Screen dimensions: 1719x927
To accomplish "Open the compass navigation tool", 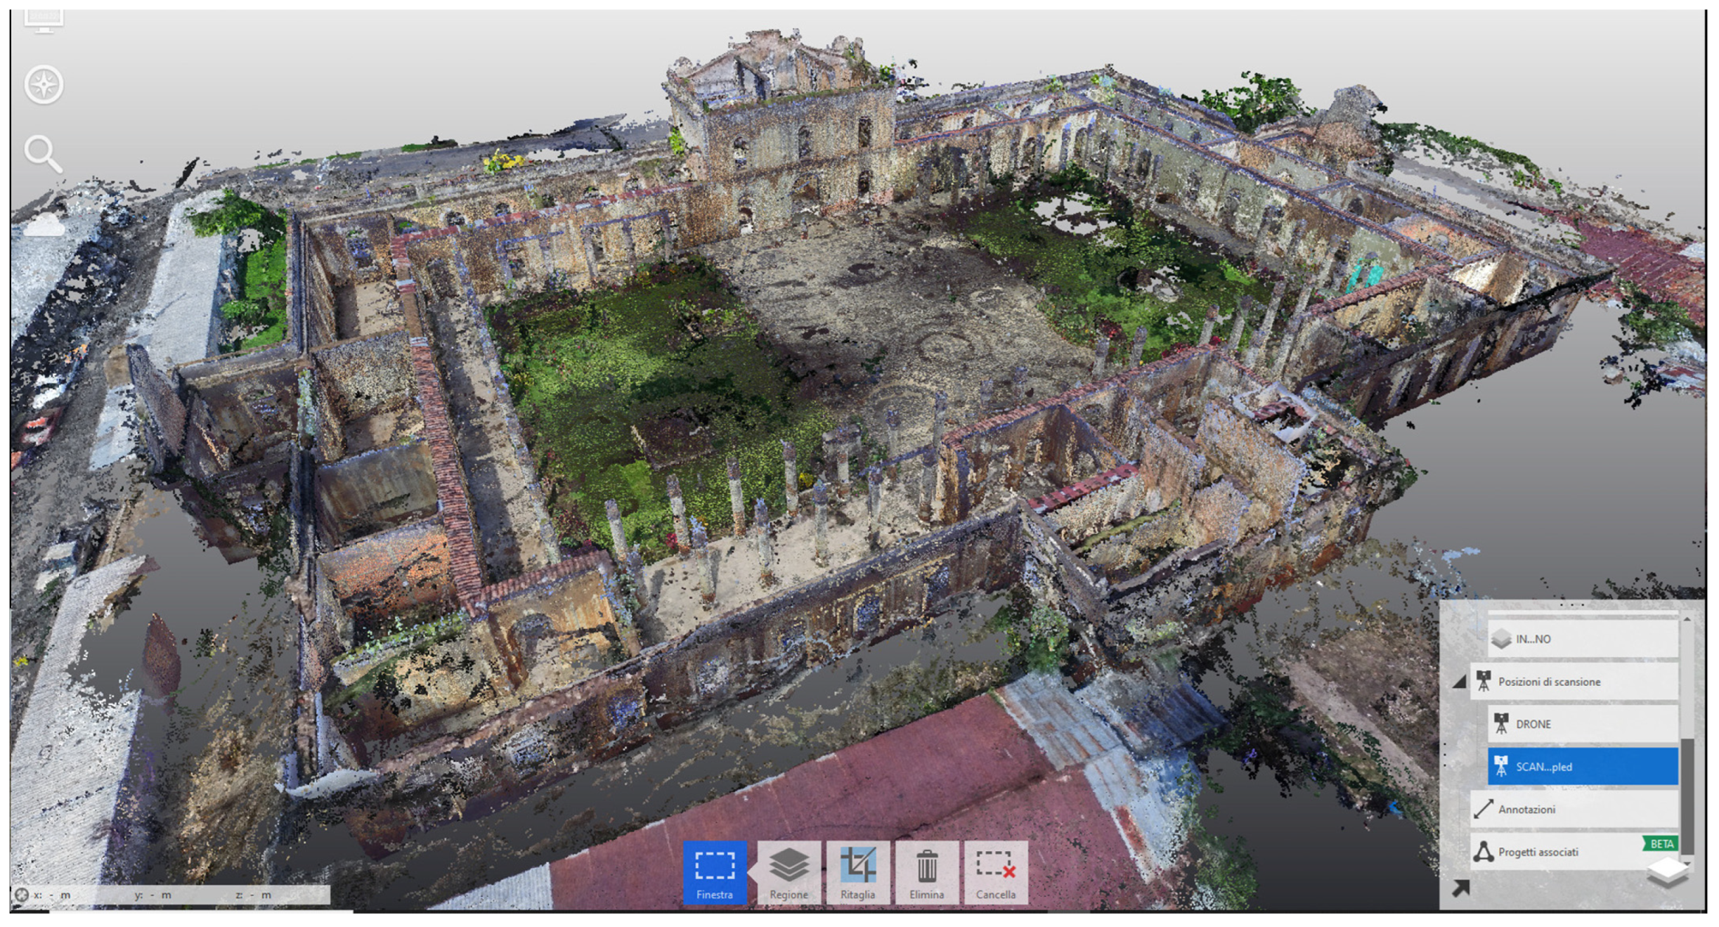I will 44,85.
